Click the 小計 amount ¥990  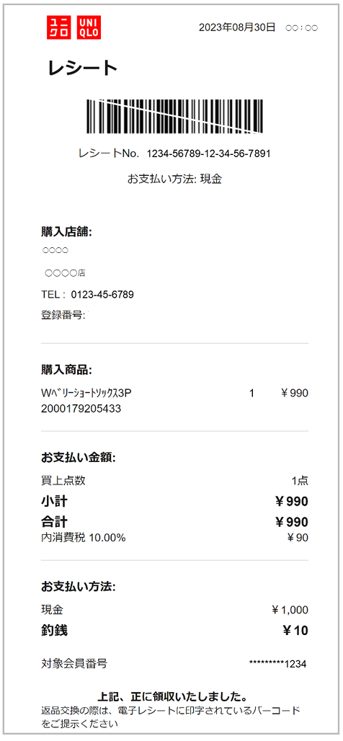292,502
